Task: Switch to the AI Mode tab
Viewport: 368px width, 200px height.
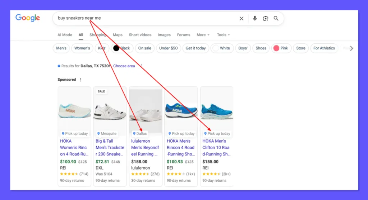Action: 65,35
